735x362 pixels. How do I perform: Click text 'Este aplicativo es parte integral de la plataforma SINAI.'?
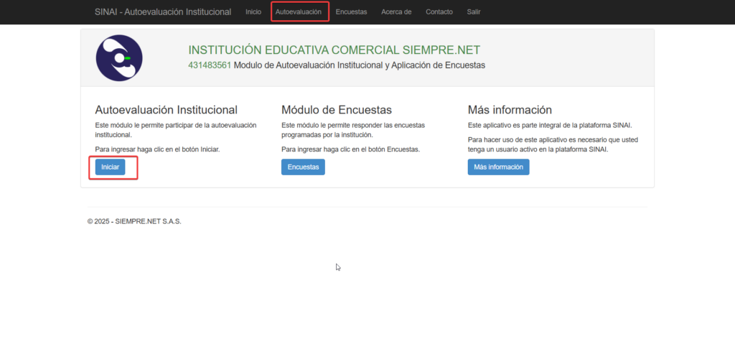(x=550, y=126)
